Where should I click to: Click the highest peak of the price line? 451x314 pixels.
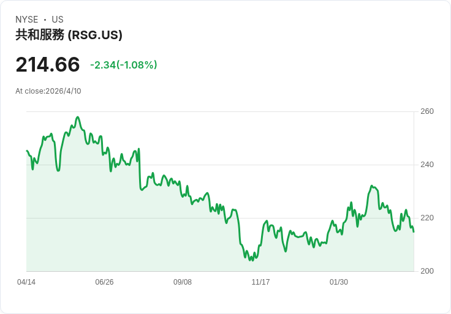click(77, 117)
